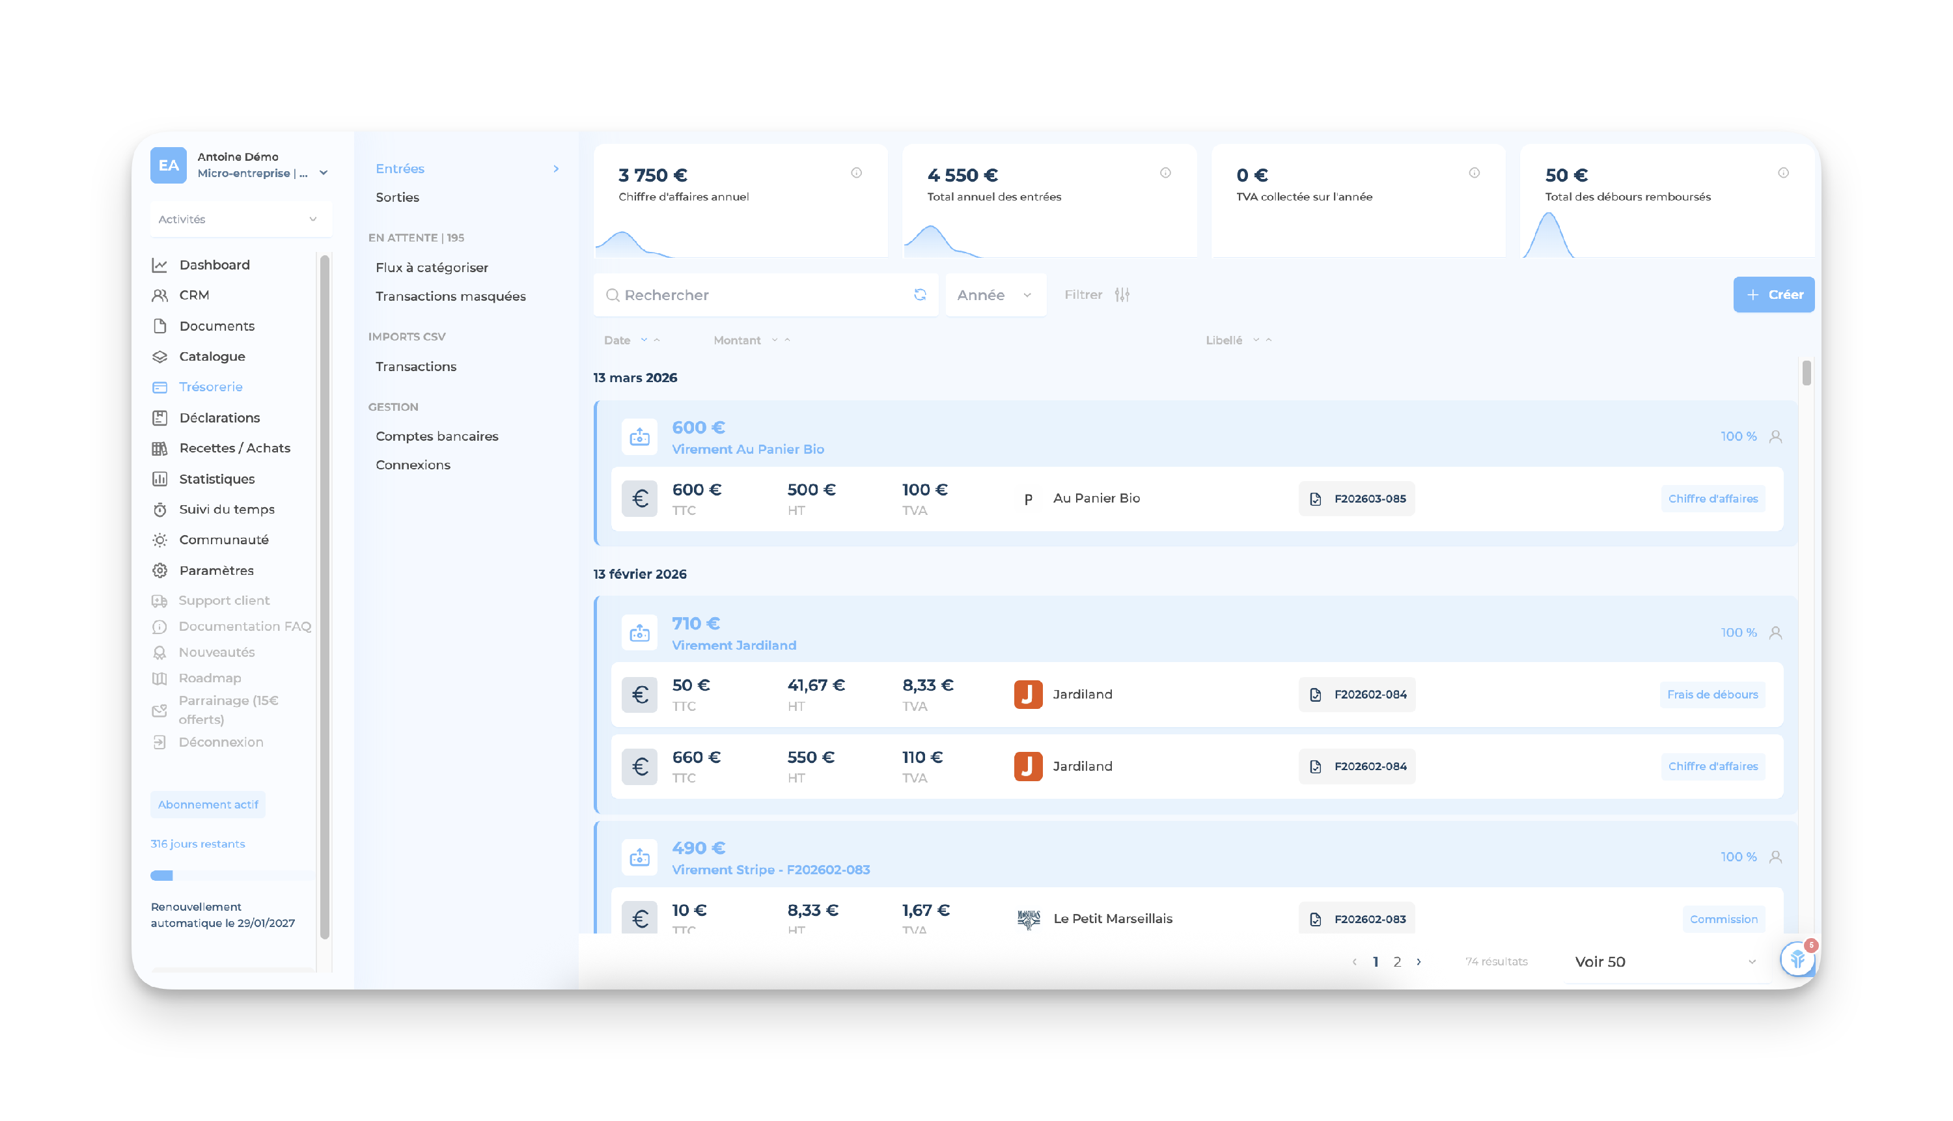Open the filter sliders icon next to Filtrer
Screen dimensions: 1953x1121
coord(1122,295)
